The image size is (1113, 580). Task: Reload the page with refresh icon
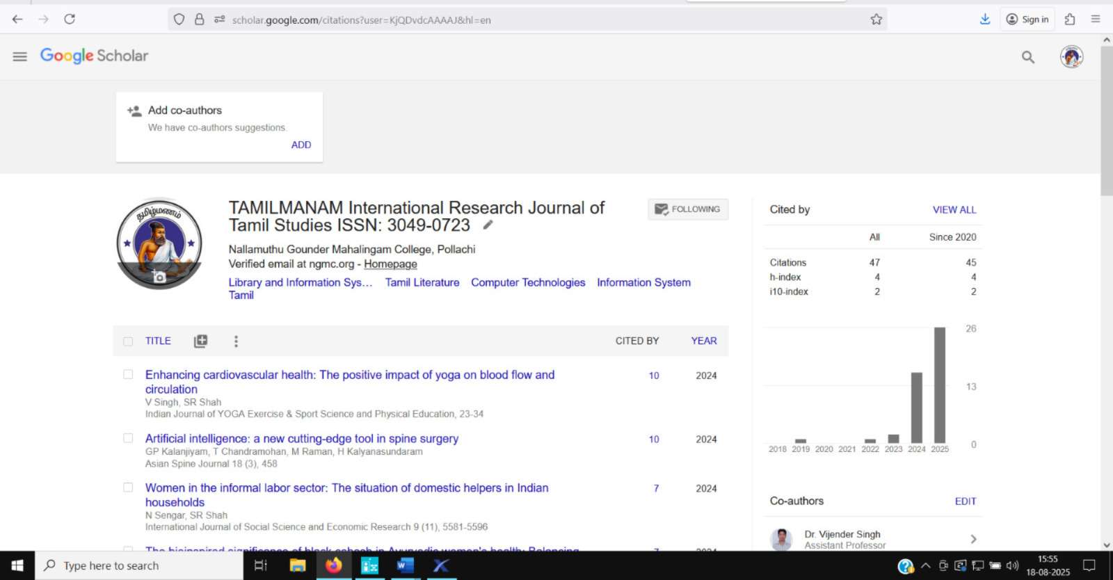click(x=70, y=19)
